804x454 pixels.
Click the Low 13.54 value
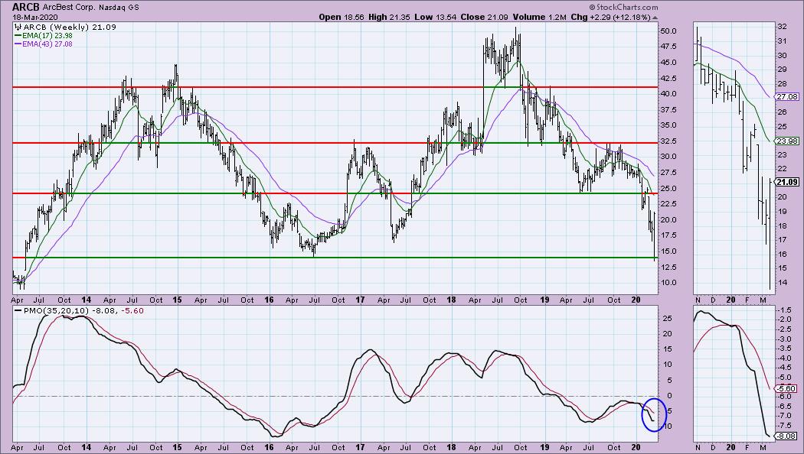436,17
